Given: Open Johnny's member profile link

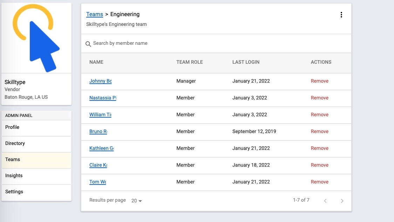Looking at the screenshot, I should coord(100,81).
